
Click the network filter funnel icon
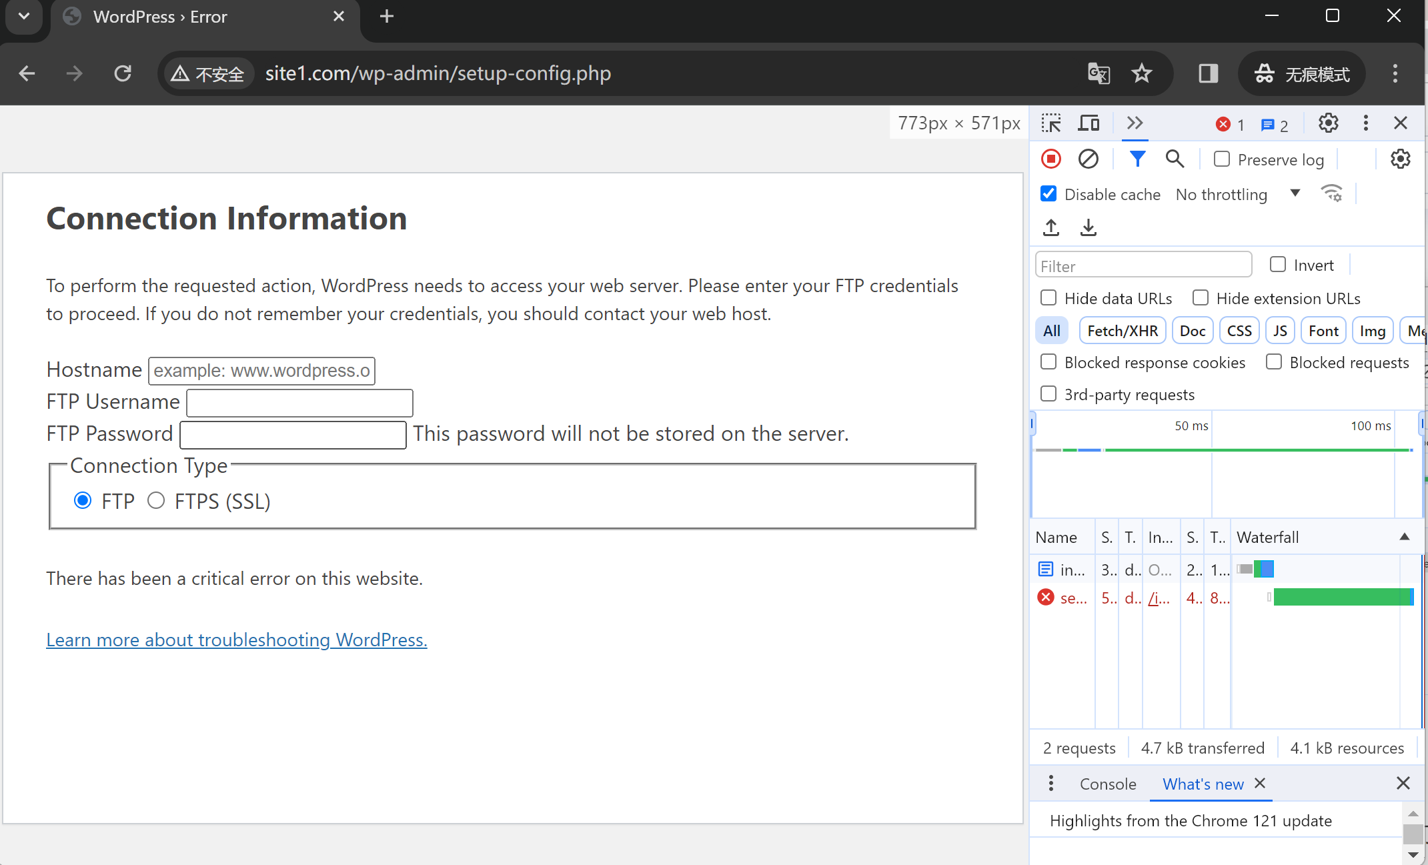point(1137,159)
